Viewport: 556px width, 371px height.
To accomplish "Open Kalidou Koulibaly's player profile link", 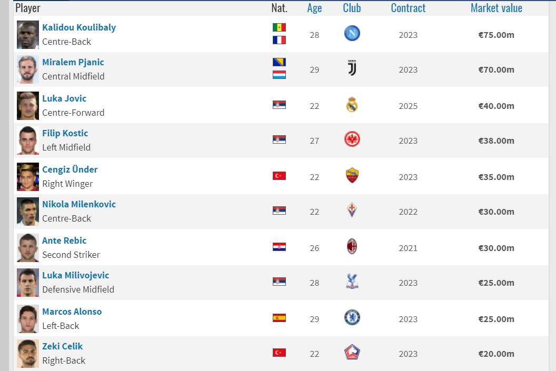I will click(79, 27).
